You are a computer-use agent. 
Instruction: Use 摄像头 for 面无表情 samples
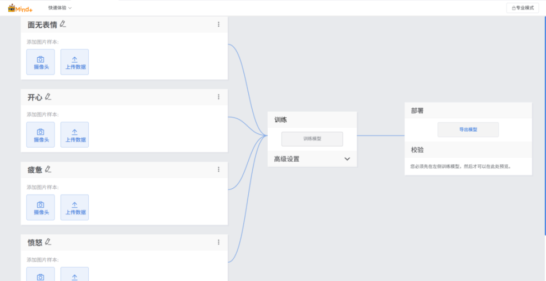point(41,62)
